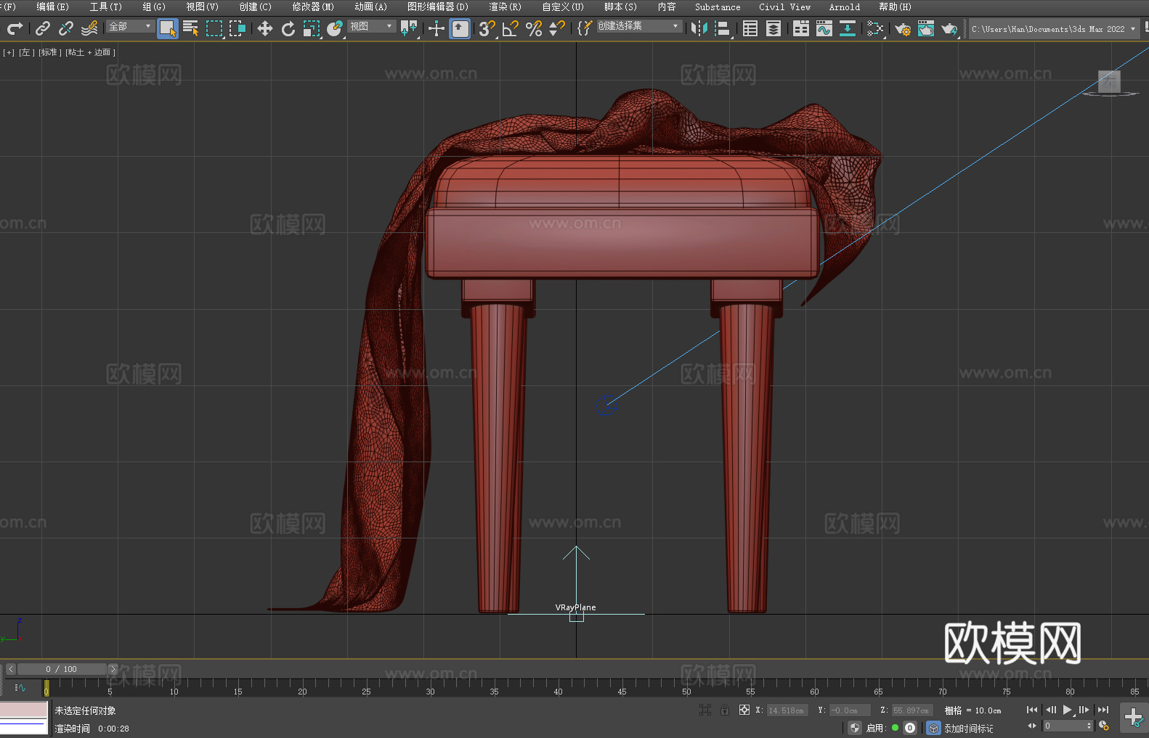Image resolution: width=1149 pixels, height=738 pixels.
Task: Click Bind to Space Warp icon
Action: [89, 28]
